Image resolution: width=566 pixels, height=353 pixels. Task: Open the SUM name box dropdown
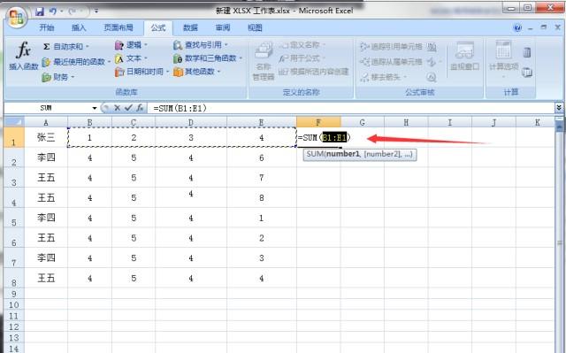(x=95, y=108)
